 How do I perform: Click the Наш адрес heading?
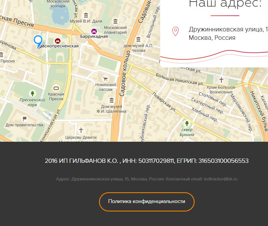click(x=225, y=3)
